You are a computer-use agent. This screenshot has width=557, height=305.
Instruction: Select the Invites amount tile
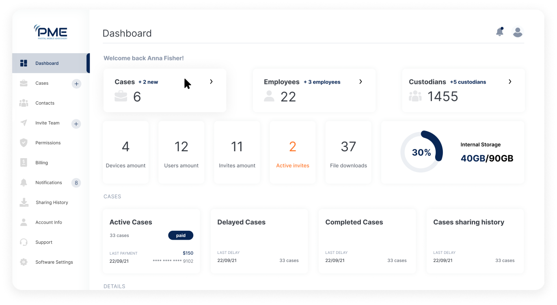[x=237, y=152]
